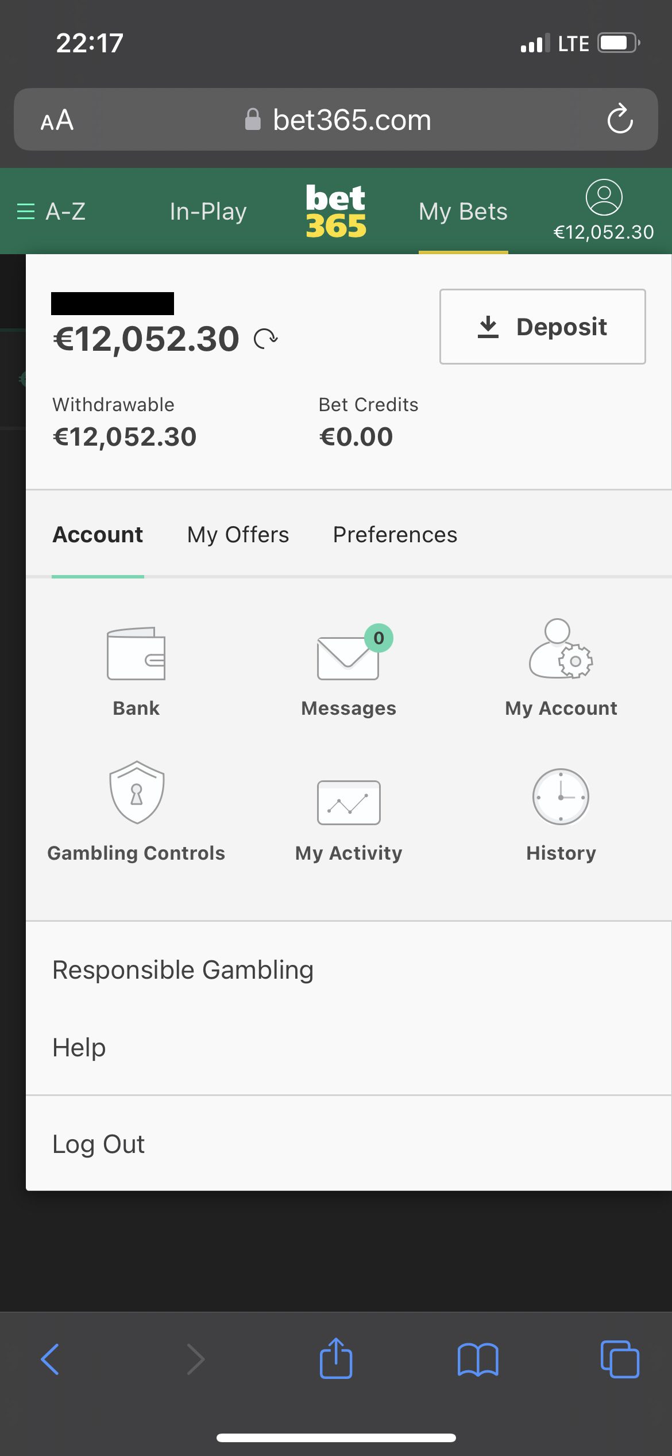
Task: Reload the page in Safari
Action: tap(620, 119)
